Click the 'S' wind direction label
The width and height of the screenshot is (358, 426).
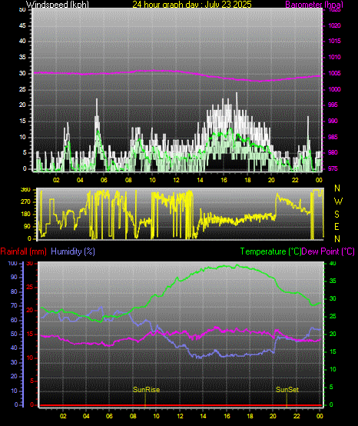336,215
